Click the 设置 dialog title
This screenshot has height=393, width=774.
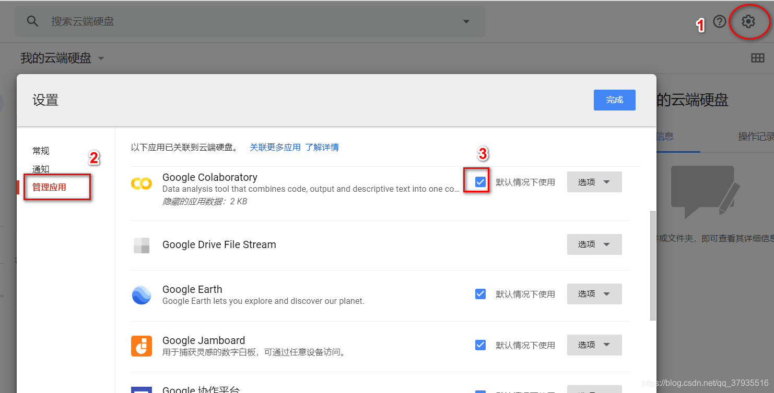pyautogui.click(x=45, y=100)
